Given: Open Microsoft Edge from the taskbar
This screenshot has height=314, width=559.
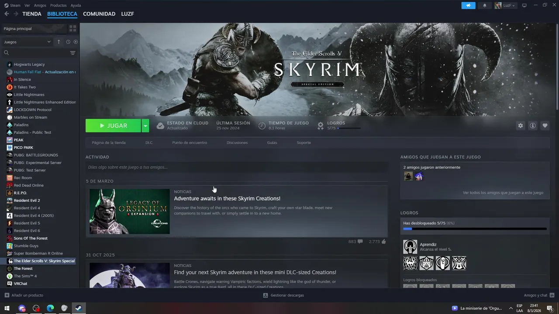Looking at the screenshot, I should (x=50, y=308).
